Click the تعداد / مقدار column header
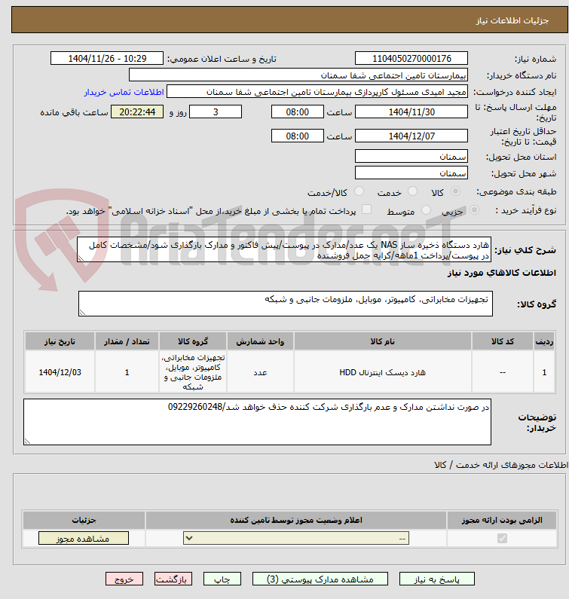The height and width of the screenshot is (599, 569). (x=127, y=341)
